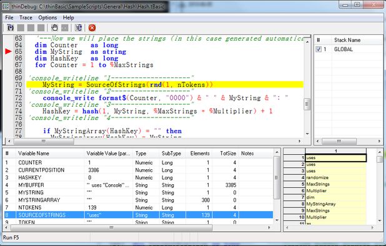Toggle the GLOBAL stack checkbox
Viewport: 386px width, 246px height.
(x=319, y=49)
